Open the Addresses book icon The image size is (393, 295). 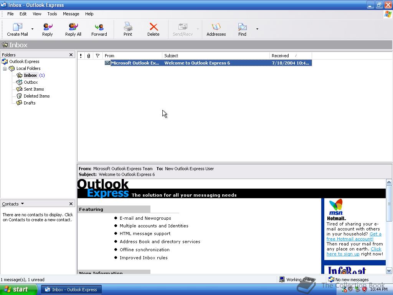click(216, 27)
